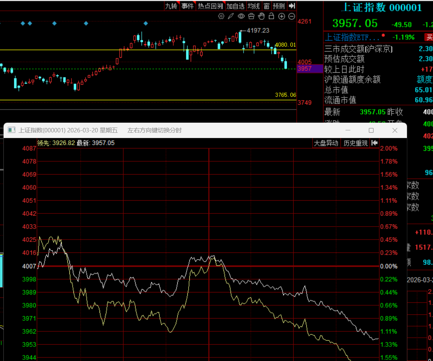Open the 九转 indicator
Viewport: 433px width, 361px height.
pyautogui.click(x=171, y=6)
